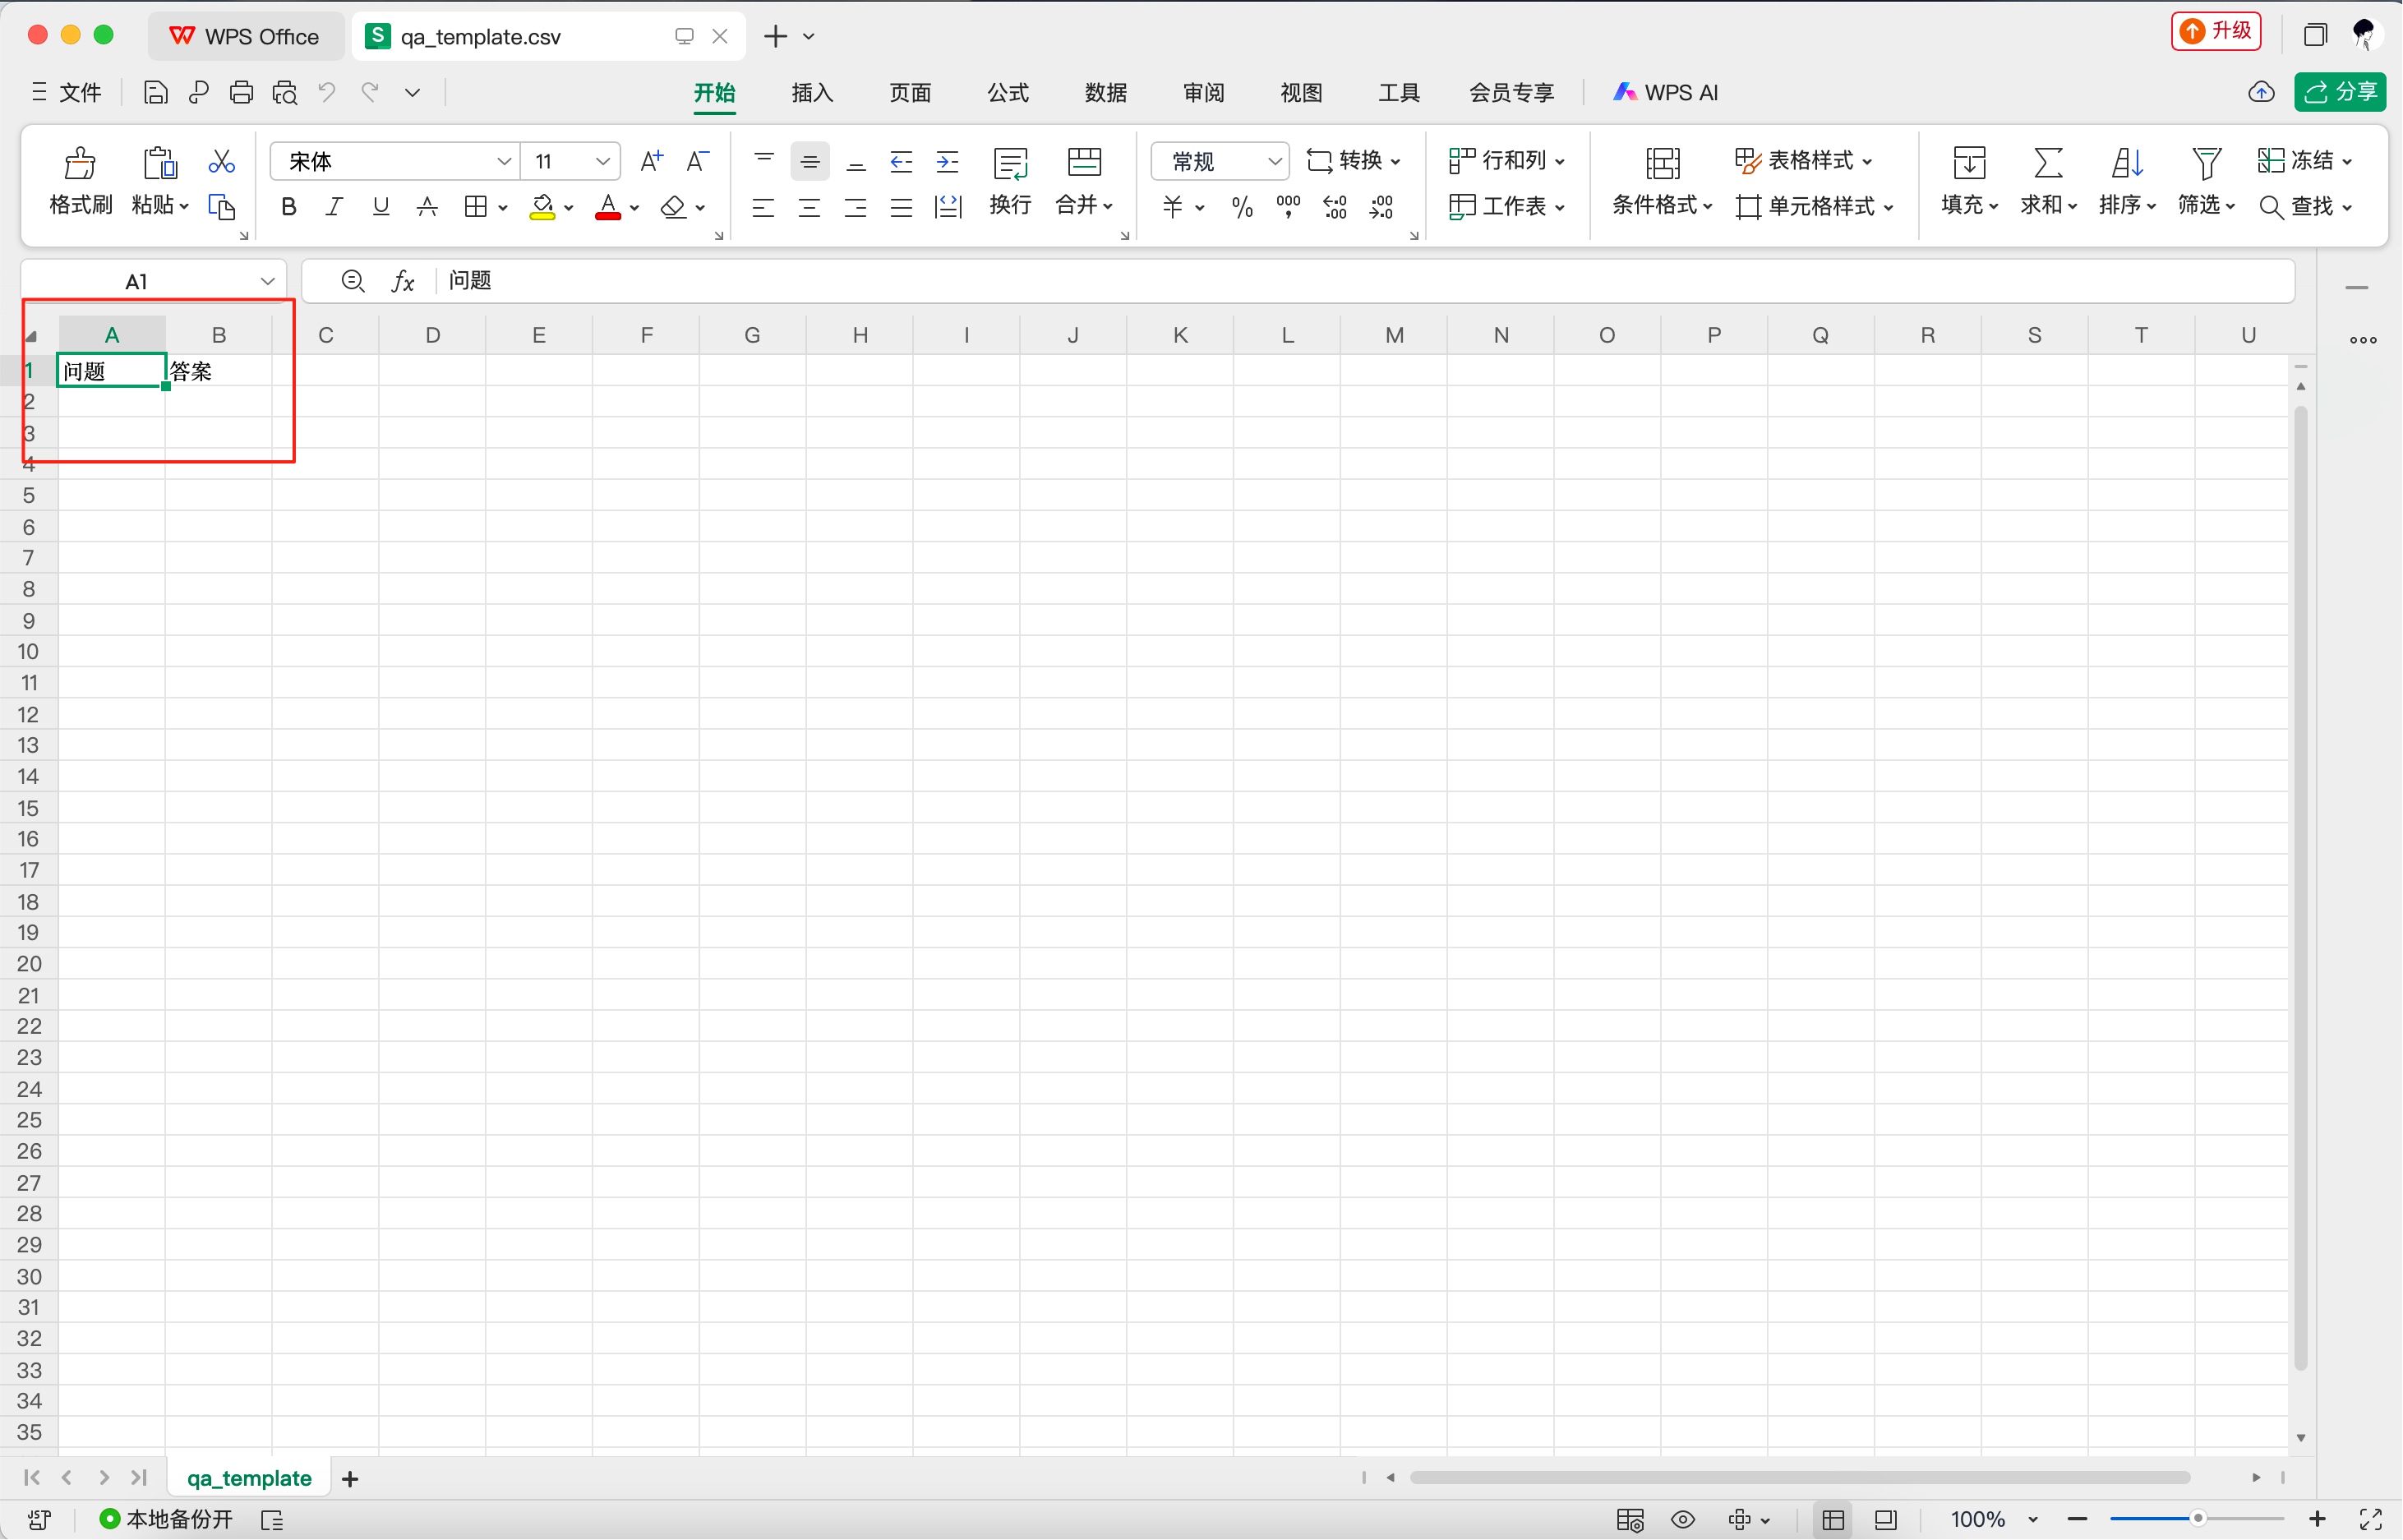The height and width of the screenshot is (1540, 2403).
Task: Click the green 分享 share button
Action: point(2339,92)
